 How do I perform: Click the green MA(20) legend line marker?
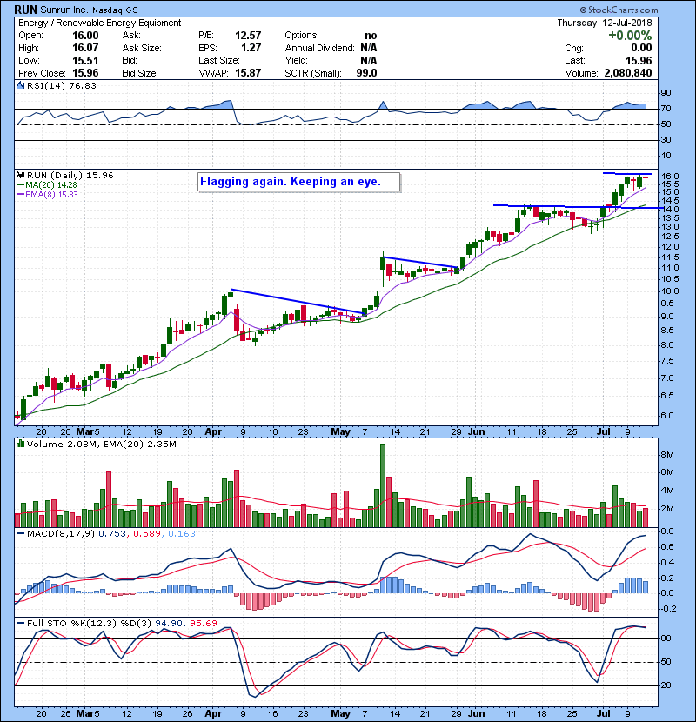pyautogui.click(x=20, y=184)
